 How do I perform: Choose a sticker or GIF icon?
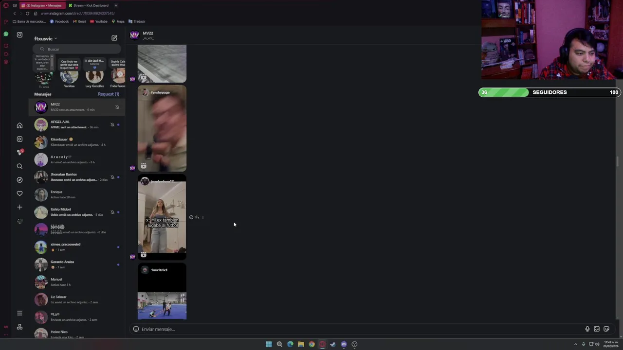(606, 329)
